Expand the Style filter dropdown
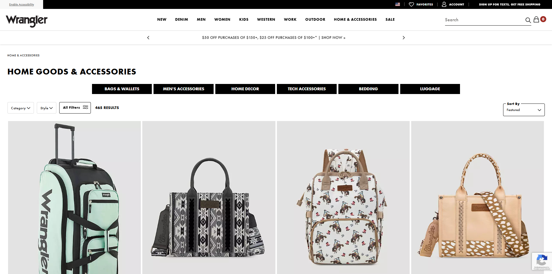This screenshot has width=552, height=274. tap(47, 108)
